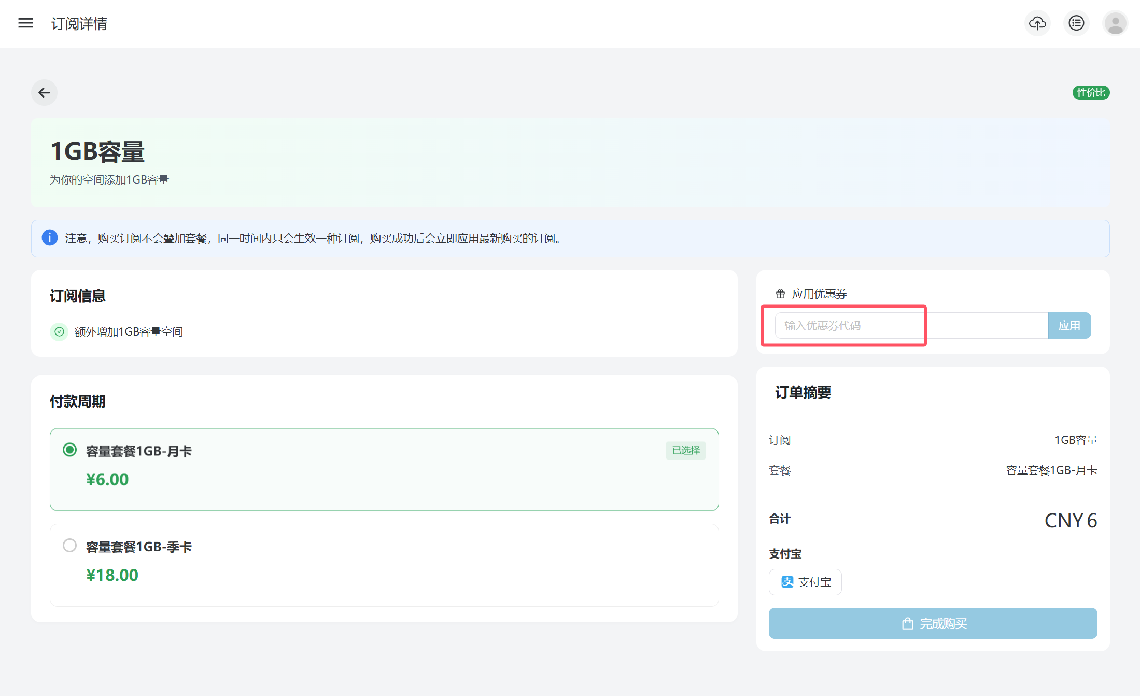Focus the 输入优惠券代码 input field
This screenshot has height=696, width=1140.
pos(911,326)
